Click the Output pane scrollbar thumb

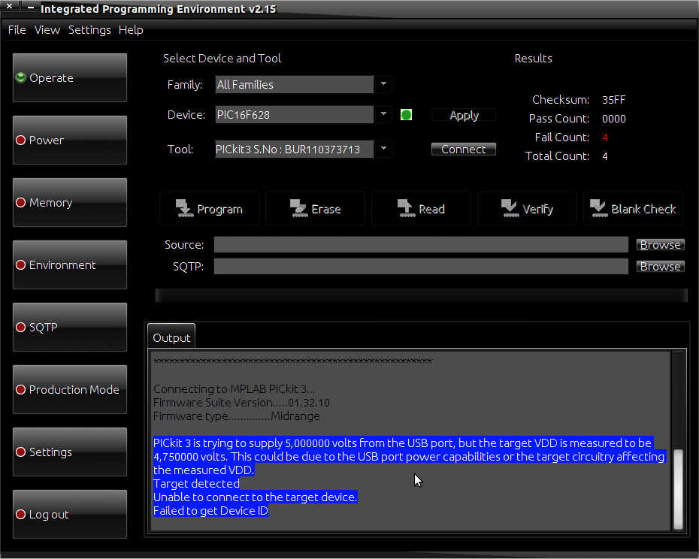coord(678,489)
